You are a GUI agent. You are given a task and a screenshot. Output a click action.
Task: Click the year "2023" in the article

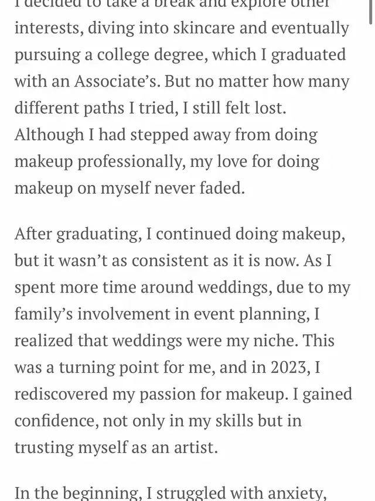(x=289, y=368)
